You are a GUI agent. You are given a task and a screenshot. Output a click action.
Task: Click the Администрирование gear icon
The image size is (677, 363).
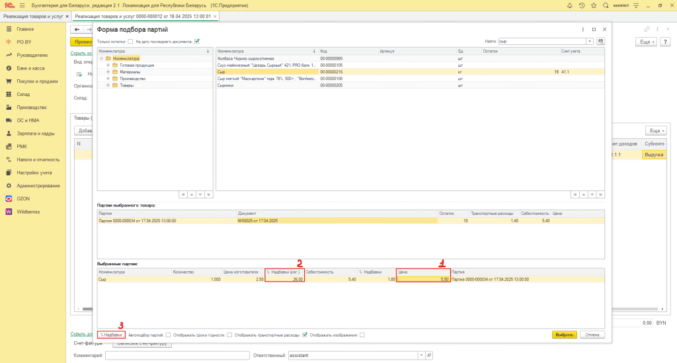point(9,186)
